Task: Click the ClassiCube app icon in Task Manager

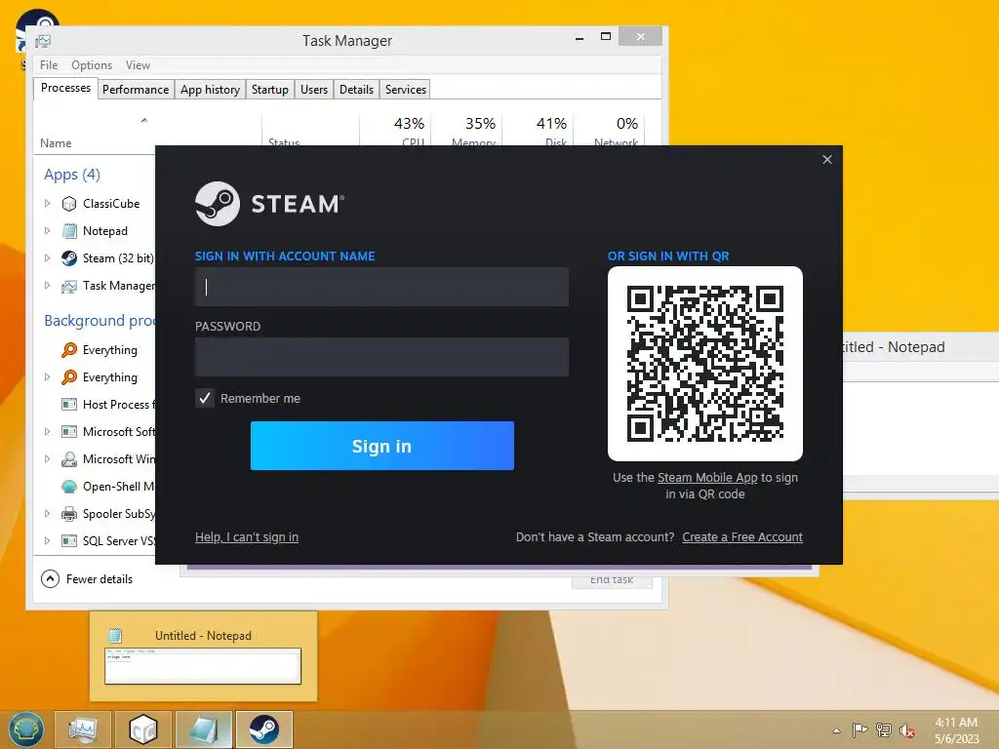Action: pyautogui.click(x=69, y=204)
